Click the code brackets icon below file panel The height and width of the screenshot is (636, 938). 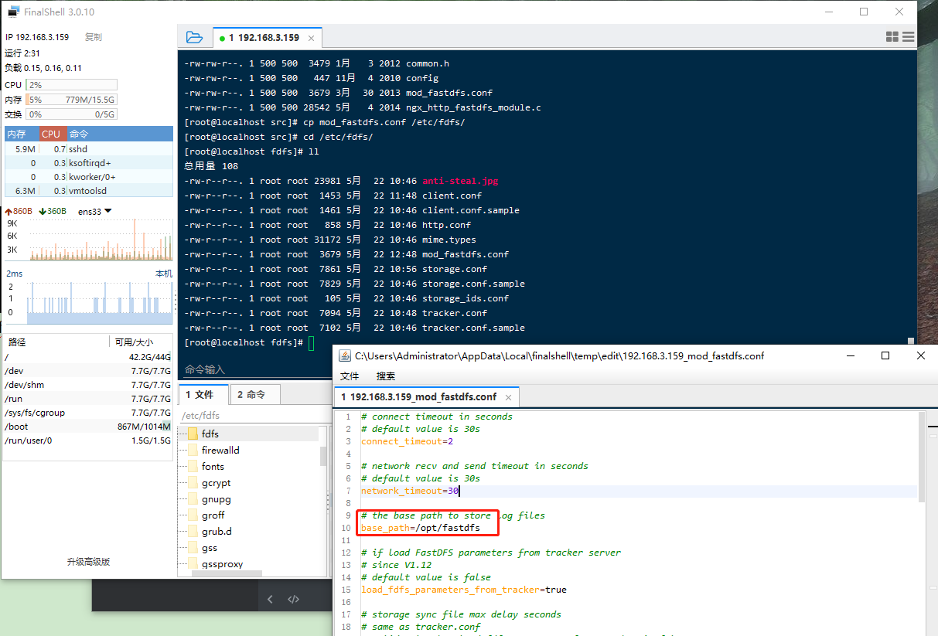tap(293, 599)
